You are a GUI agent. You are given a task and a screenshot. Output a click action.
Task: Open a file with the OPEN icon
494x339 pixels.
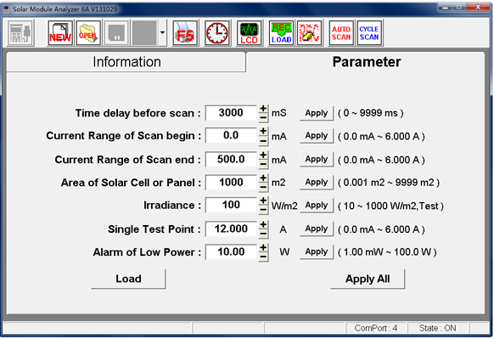pyautogui.click(x=88, y=33)
